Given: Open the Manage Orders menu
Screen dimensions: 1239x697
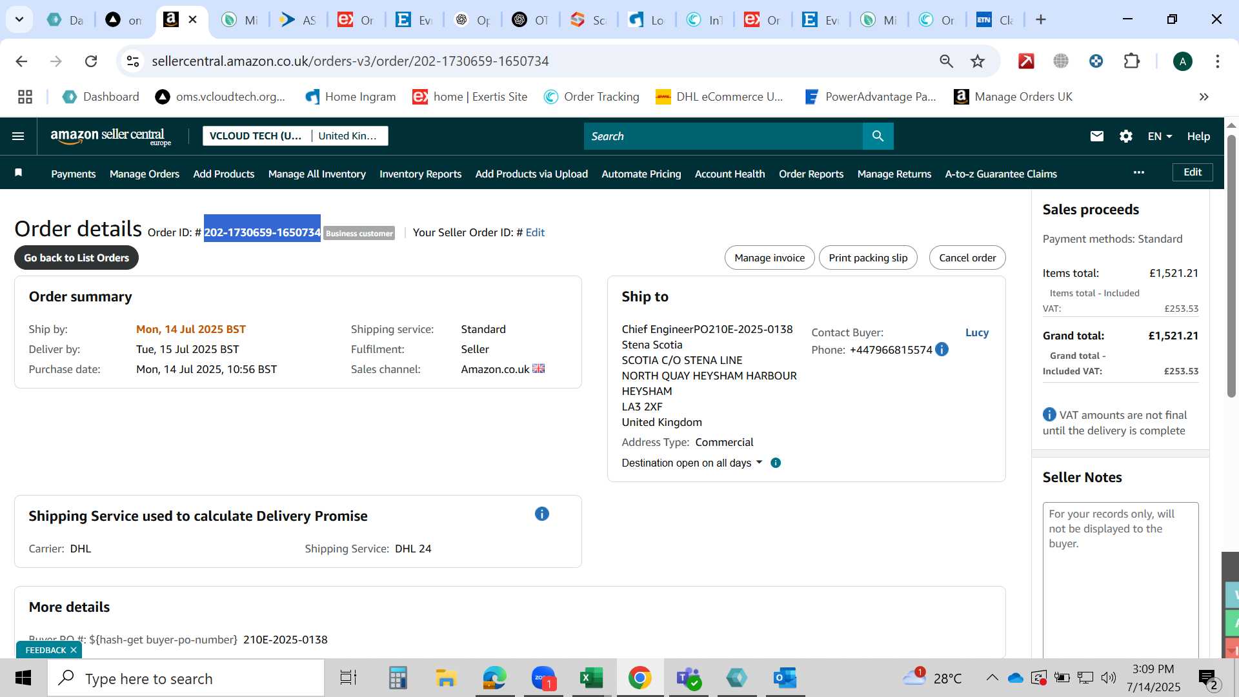Looking at the screenshot, I should click(145, 174).
